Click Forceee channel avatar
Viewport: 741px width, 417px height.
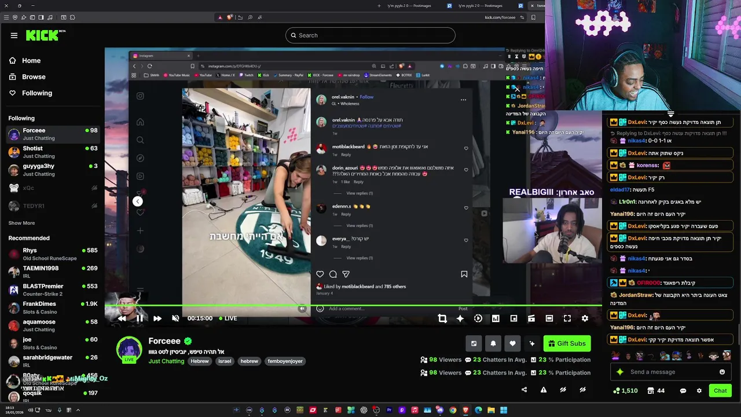pos(129,349)
